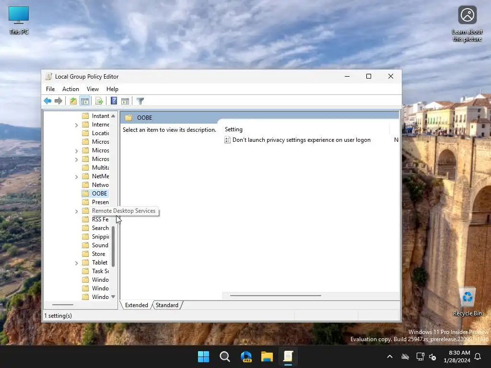
Task: Select the Remote Desktop Services tree item
Action: point(124,211)
